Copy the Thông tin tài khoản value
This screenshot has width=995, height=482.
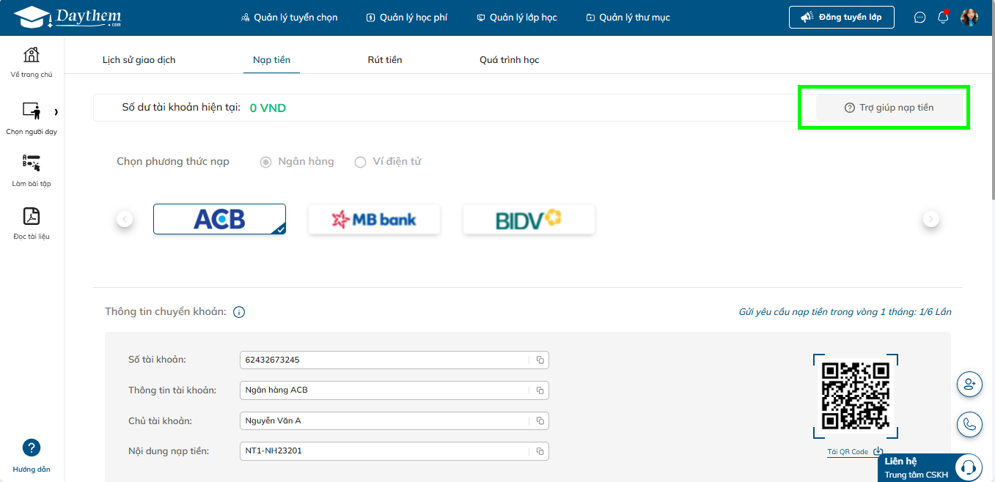coord(540,390)
